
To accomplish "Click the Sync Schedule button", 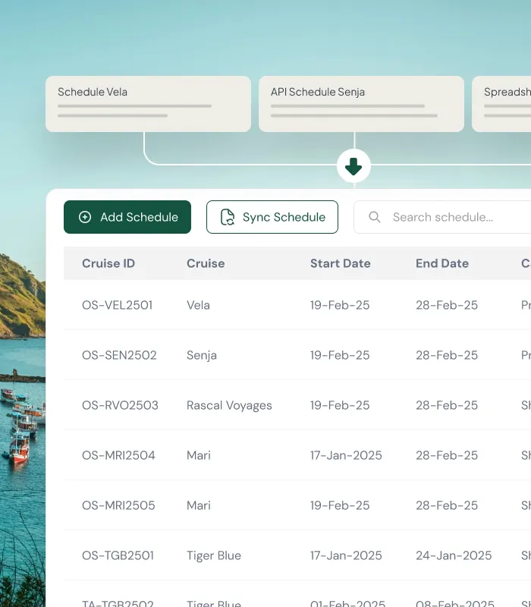I will pos(272,217).
